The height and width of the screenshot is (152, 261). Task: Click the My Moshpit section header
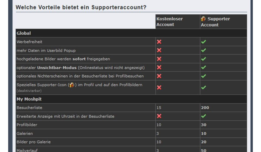29,99
